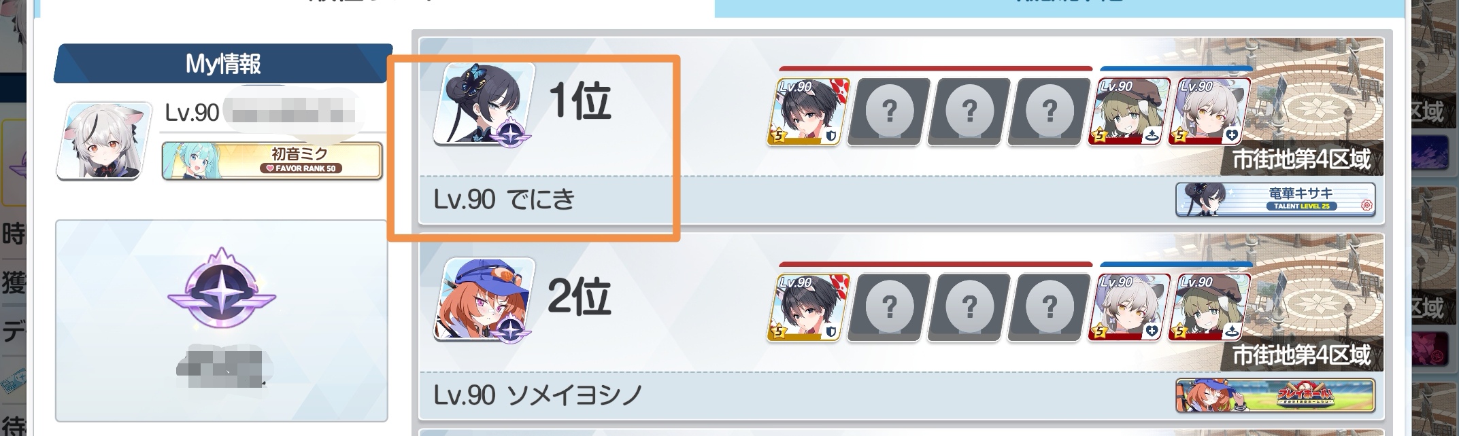Tap the third hidden ? slot in 1位 team
Viewport: 1459px width, 436px height.
click(x=1049, y=112)
